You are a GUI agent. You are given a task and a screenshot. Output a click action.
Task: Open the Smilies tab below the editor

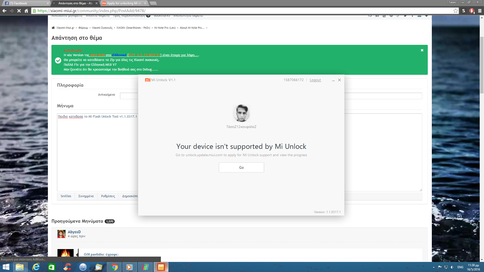[66, 196]
